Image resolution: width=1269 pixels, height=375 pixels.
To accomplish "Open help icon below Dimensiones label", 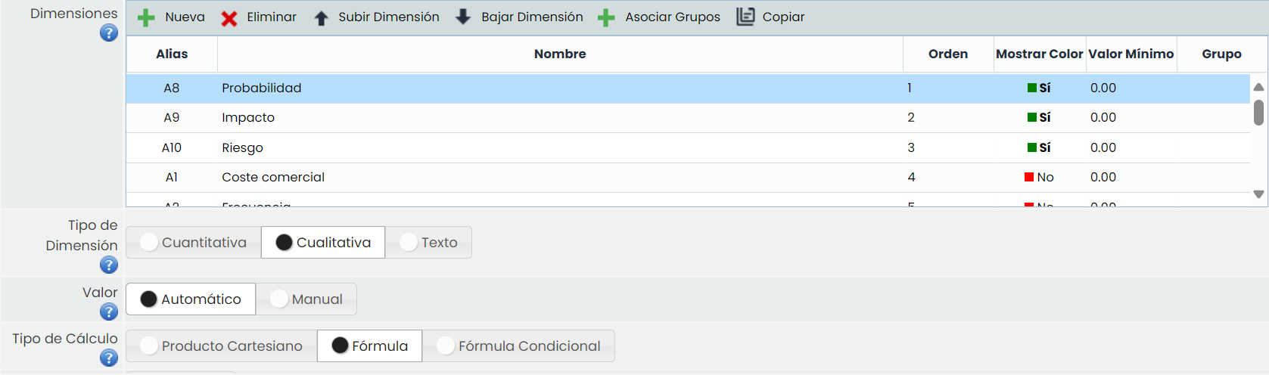I will point(109,33).
